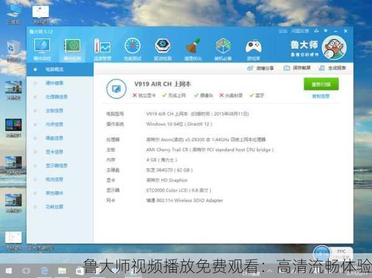Click the 独立显卡 red-cross status
The width and height of the screenshot is (372, 278).
[x=144, y=95]
